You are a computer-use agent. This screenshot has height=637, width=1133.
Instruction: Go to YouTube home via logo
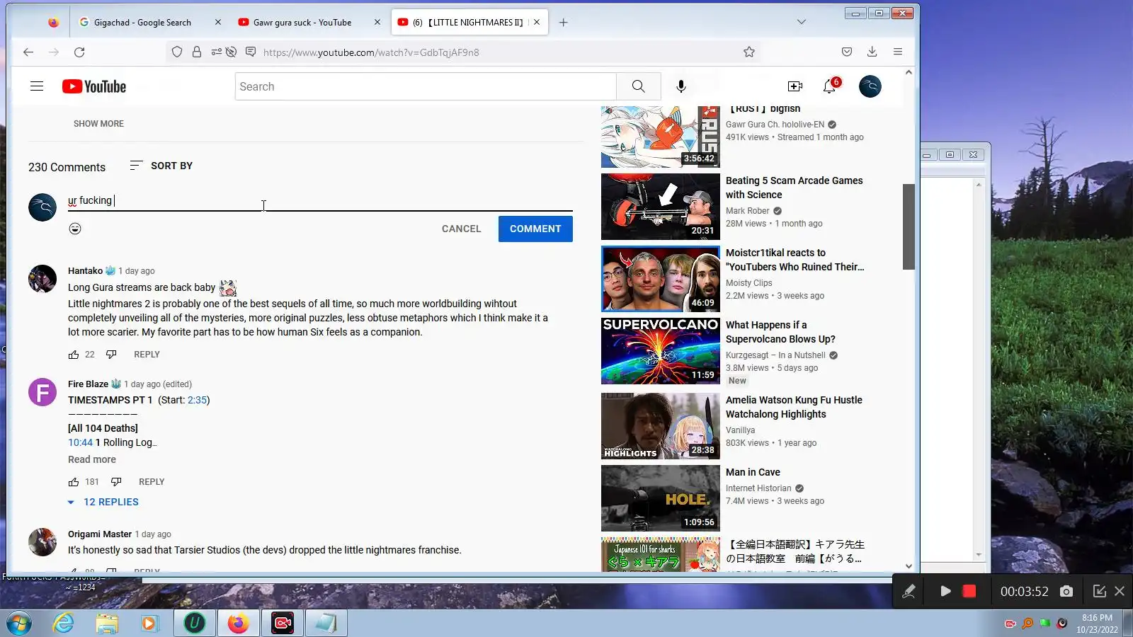(94, 86)
